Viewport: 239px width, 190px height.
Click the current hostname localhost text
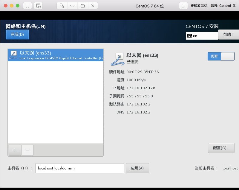230,168
